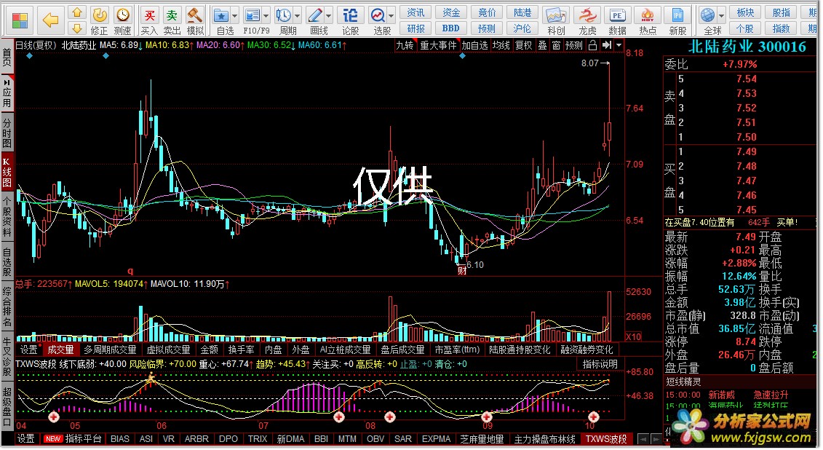The image size is (823, 450).
Task: Click the 买入 buy icon
Action: 149,20
